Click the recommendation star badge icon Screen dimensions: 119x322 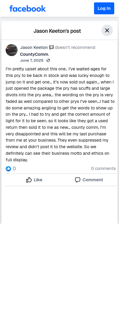[51, 47]
